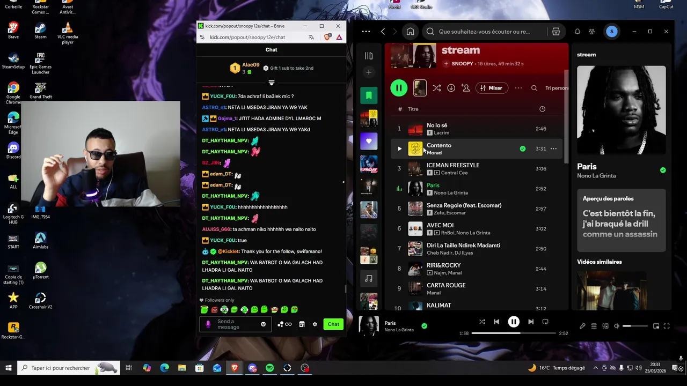Toggle shuffle in the playlist header
Screen dimensions: 687x386
point(437,88)
